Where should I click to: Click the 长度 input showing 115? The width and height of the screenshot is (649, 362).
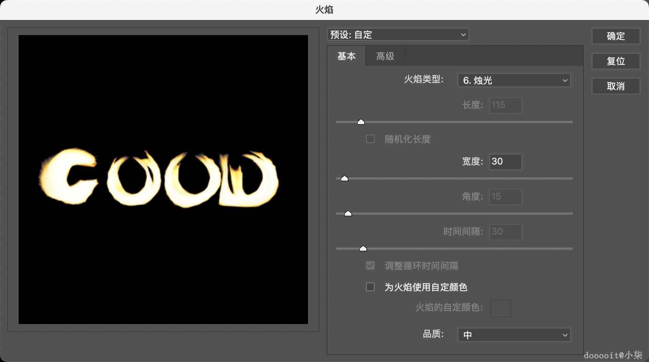[505, 105]
